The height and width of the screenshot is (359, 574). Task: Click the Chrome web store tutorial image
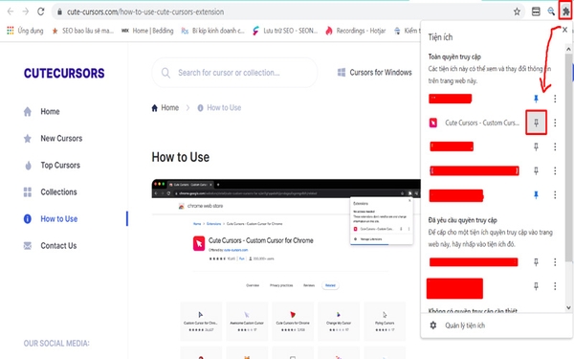click(x=286, y=269)
